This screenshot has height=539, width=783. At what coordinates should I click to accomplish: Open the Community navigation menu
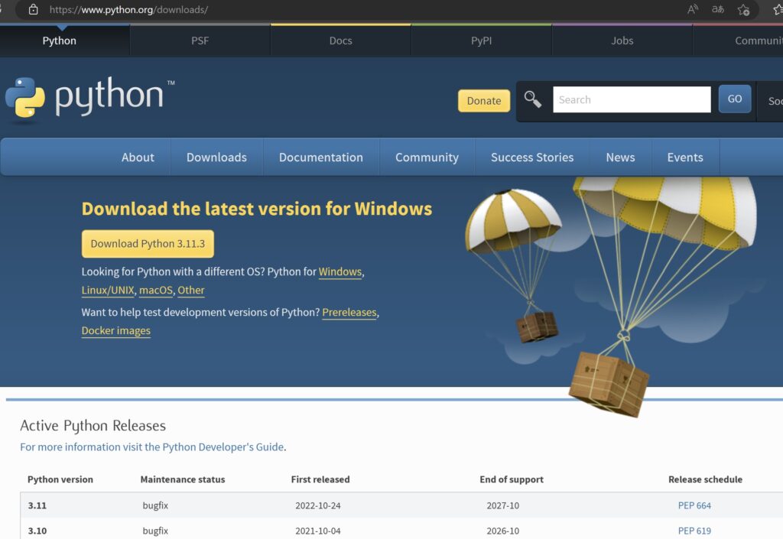click(x=427, y=157)
